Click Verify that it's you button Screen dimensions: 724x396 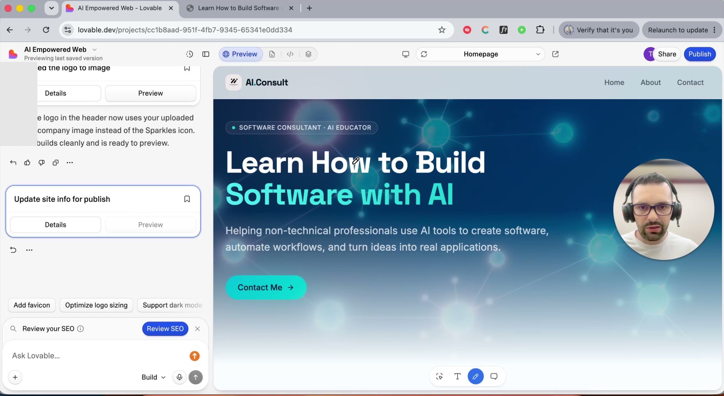599,30
